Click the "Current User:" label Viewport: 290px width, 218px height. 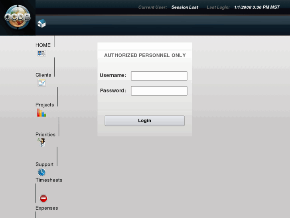[x=153, y=7]
